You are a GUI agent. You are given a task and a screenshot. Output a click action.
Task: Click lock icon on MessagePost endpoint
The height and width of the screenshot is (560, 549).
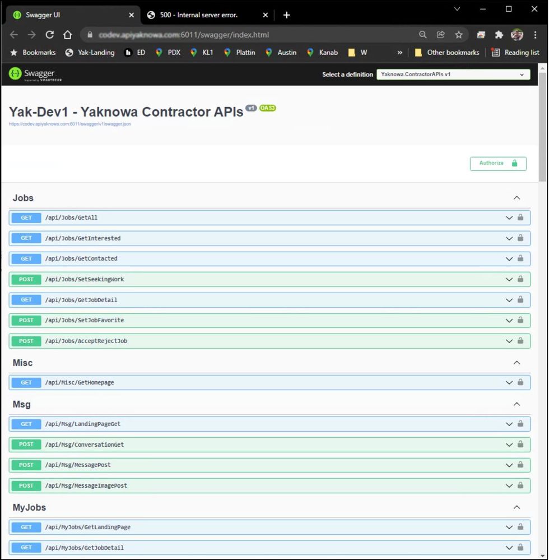[x=520, y=465]
